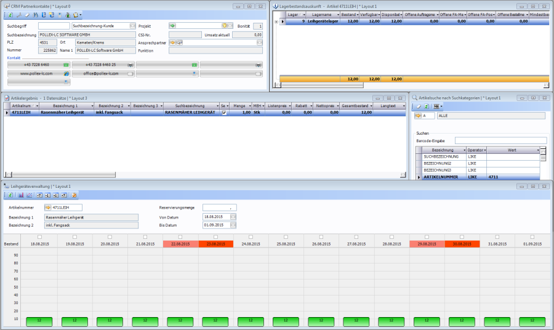554x330 pixels.
Task: Open the Von Datum date picker dropdown
Action: (233, 217)
